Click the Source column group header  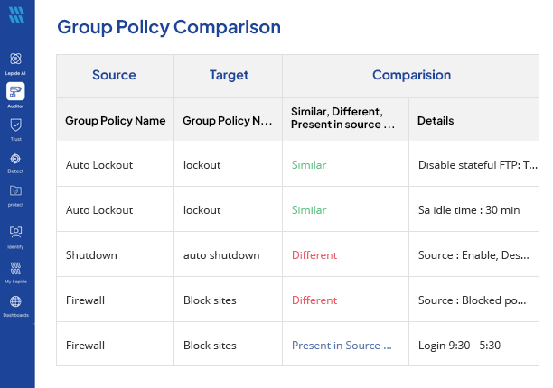[114, 76]
